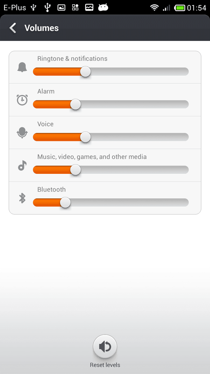The image size is (210, 374).
Task: Click the Voice volume slider knob
Action: click(x=85, y=137)
